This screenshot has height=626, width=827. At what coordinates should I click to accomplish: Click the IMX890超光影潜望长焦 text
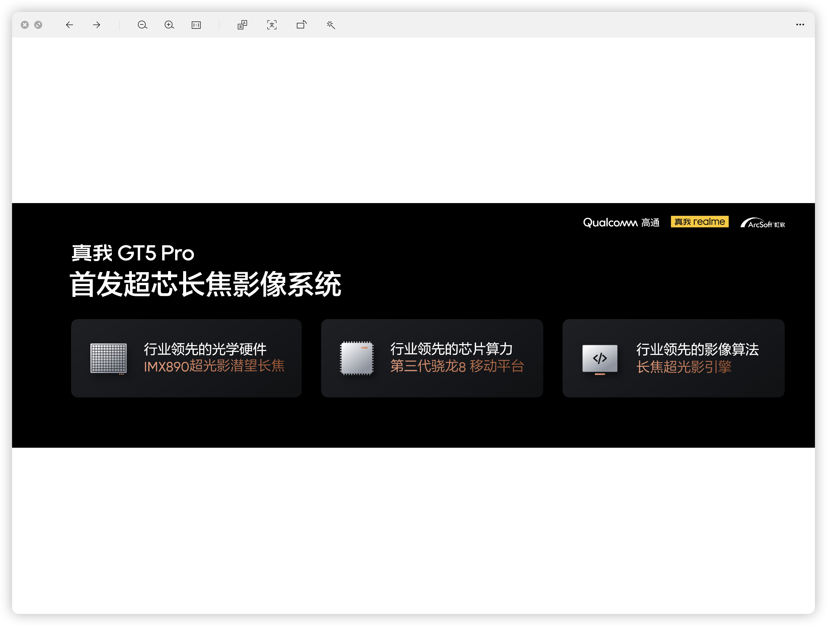214,366
